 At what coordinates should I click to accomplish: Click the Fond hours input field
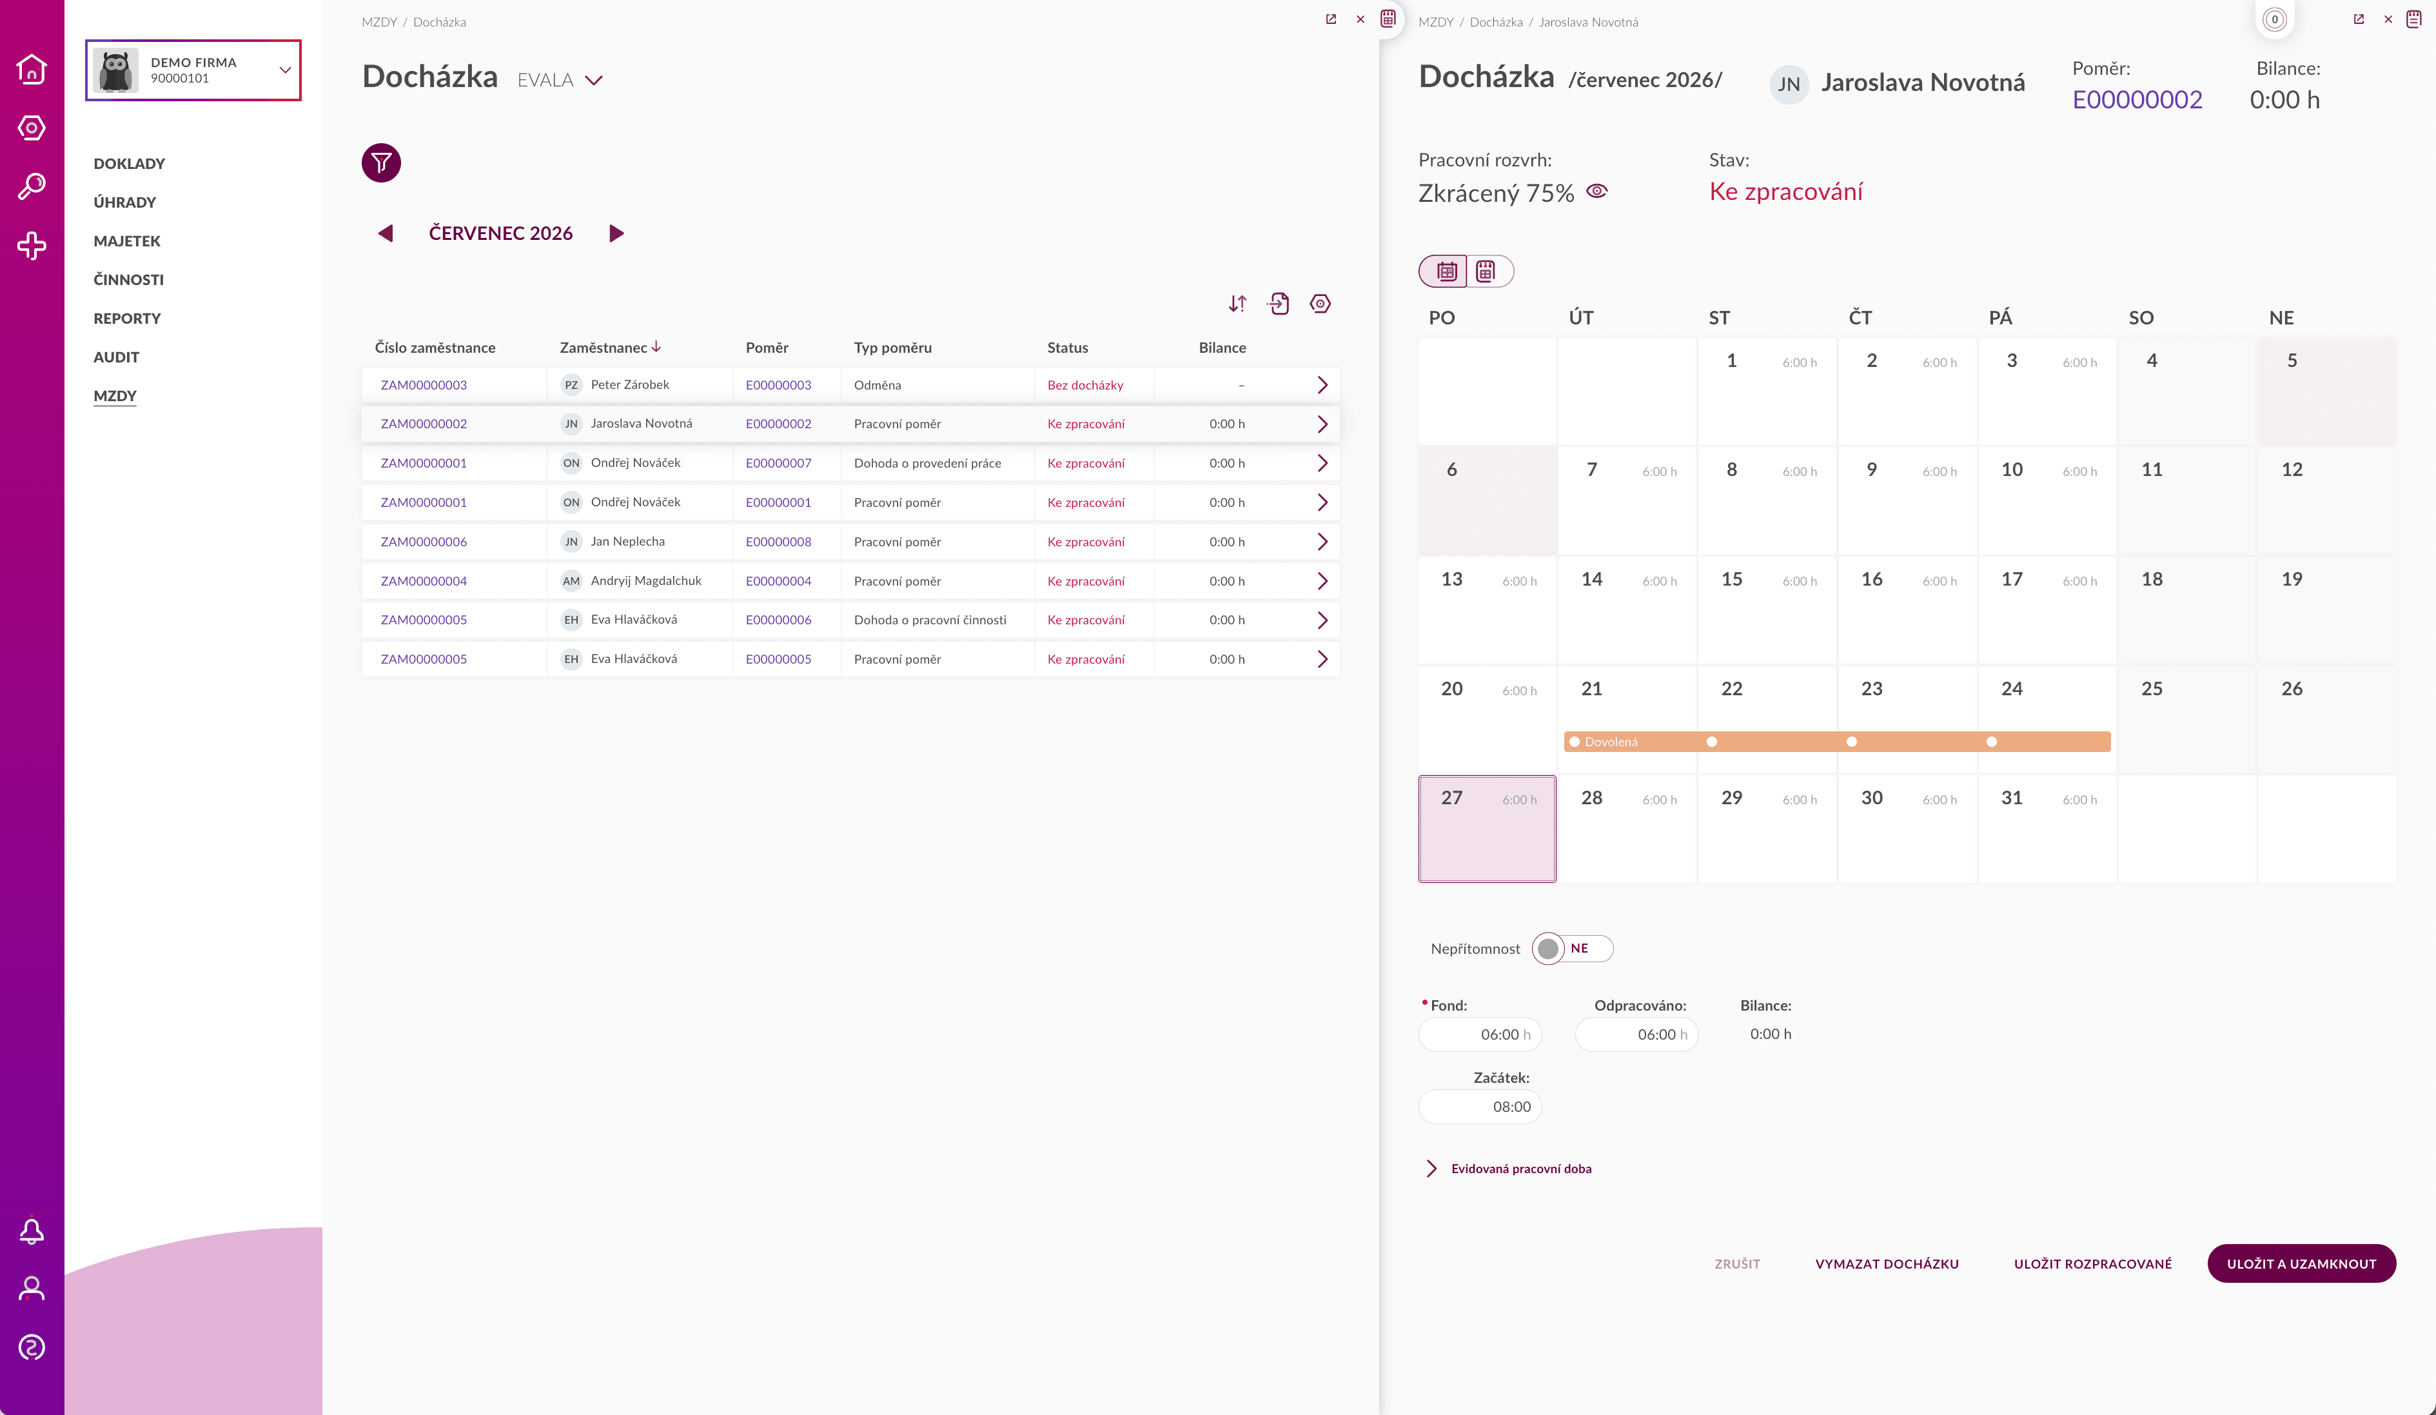(1479, 1034)
